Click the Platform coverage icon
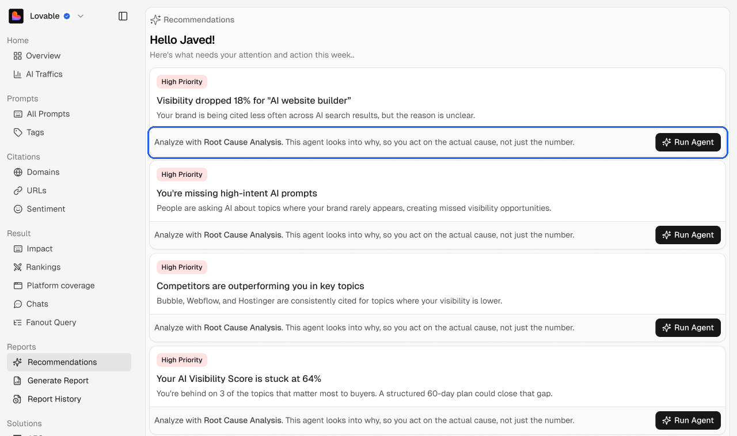The width and height of the screenshot is (737, 436). click(x=18, y=286)
